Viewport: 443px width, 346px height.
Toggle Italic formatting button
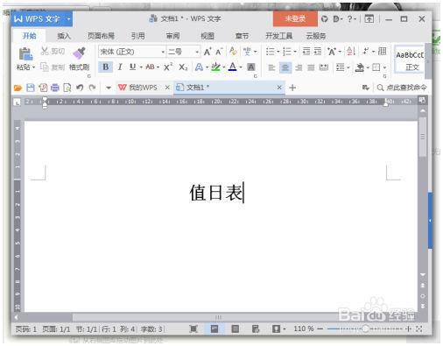(x=120, y=67)
